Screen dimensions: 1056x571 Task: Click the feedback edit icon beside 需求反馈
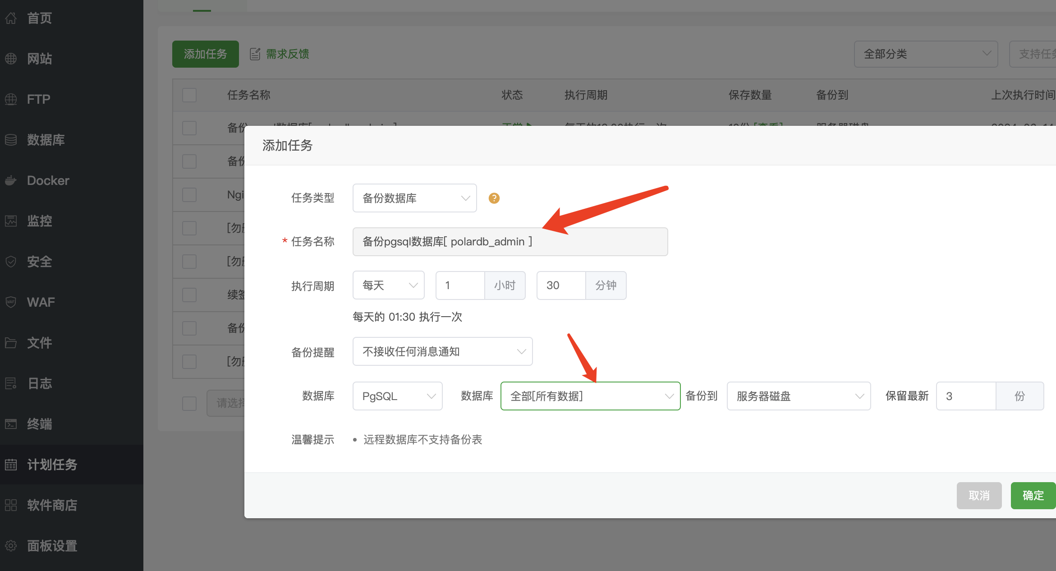click(255, 54)
